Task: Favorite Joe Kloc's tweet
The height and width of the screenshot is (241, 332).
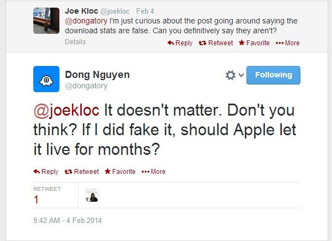Action: click(x=253, y=43)
